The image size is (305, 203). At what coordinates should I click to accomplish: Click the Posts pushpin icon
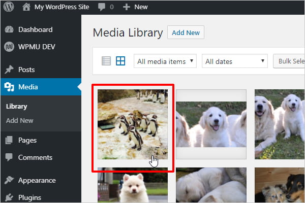click(x=9, y=70)
